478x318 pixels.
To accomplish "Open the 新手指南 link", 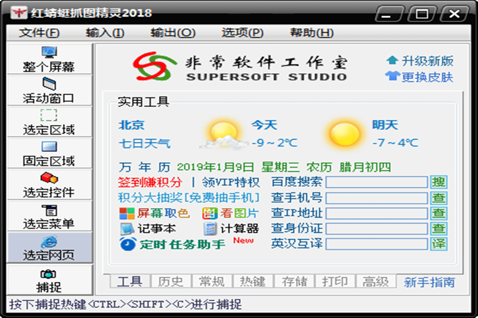I will coord(429,282).
